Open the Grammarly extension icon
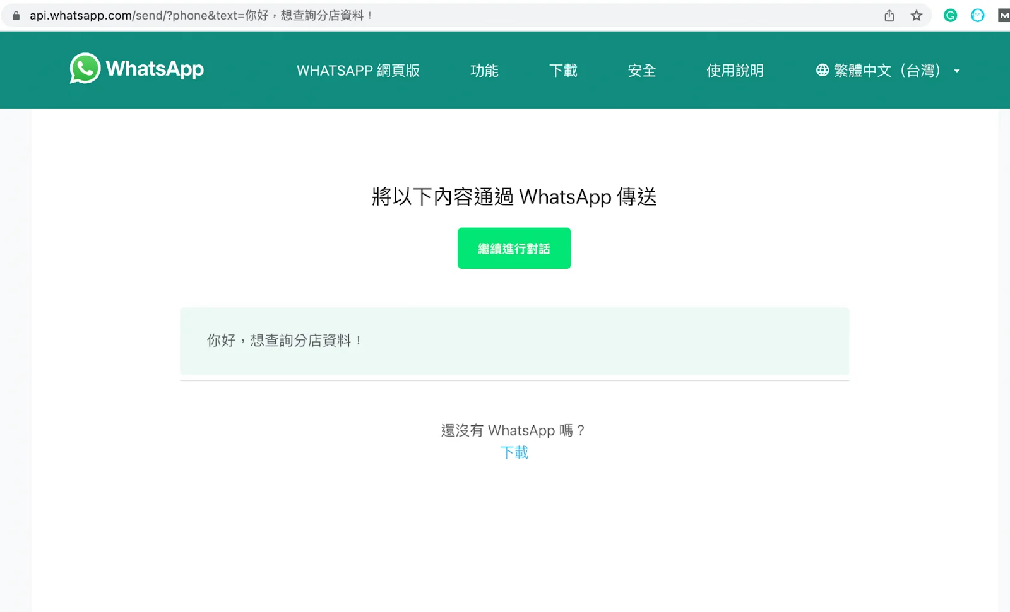 [x=949, y=15]
